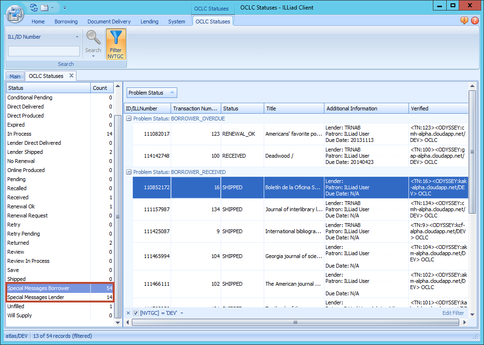Collapse the BORROWER_RECEIVED problem status group
The image size is (484, 345).
click(129, 172)
